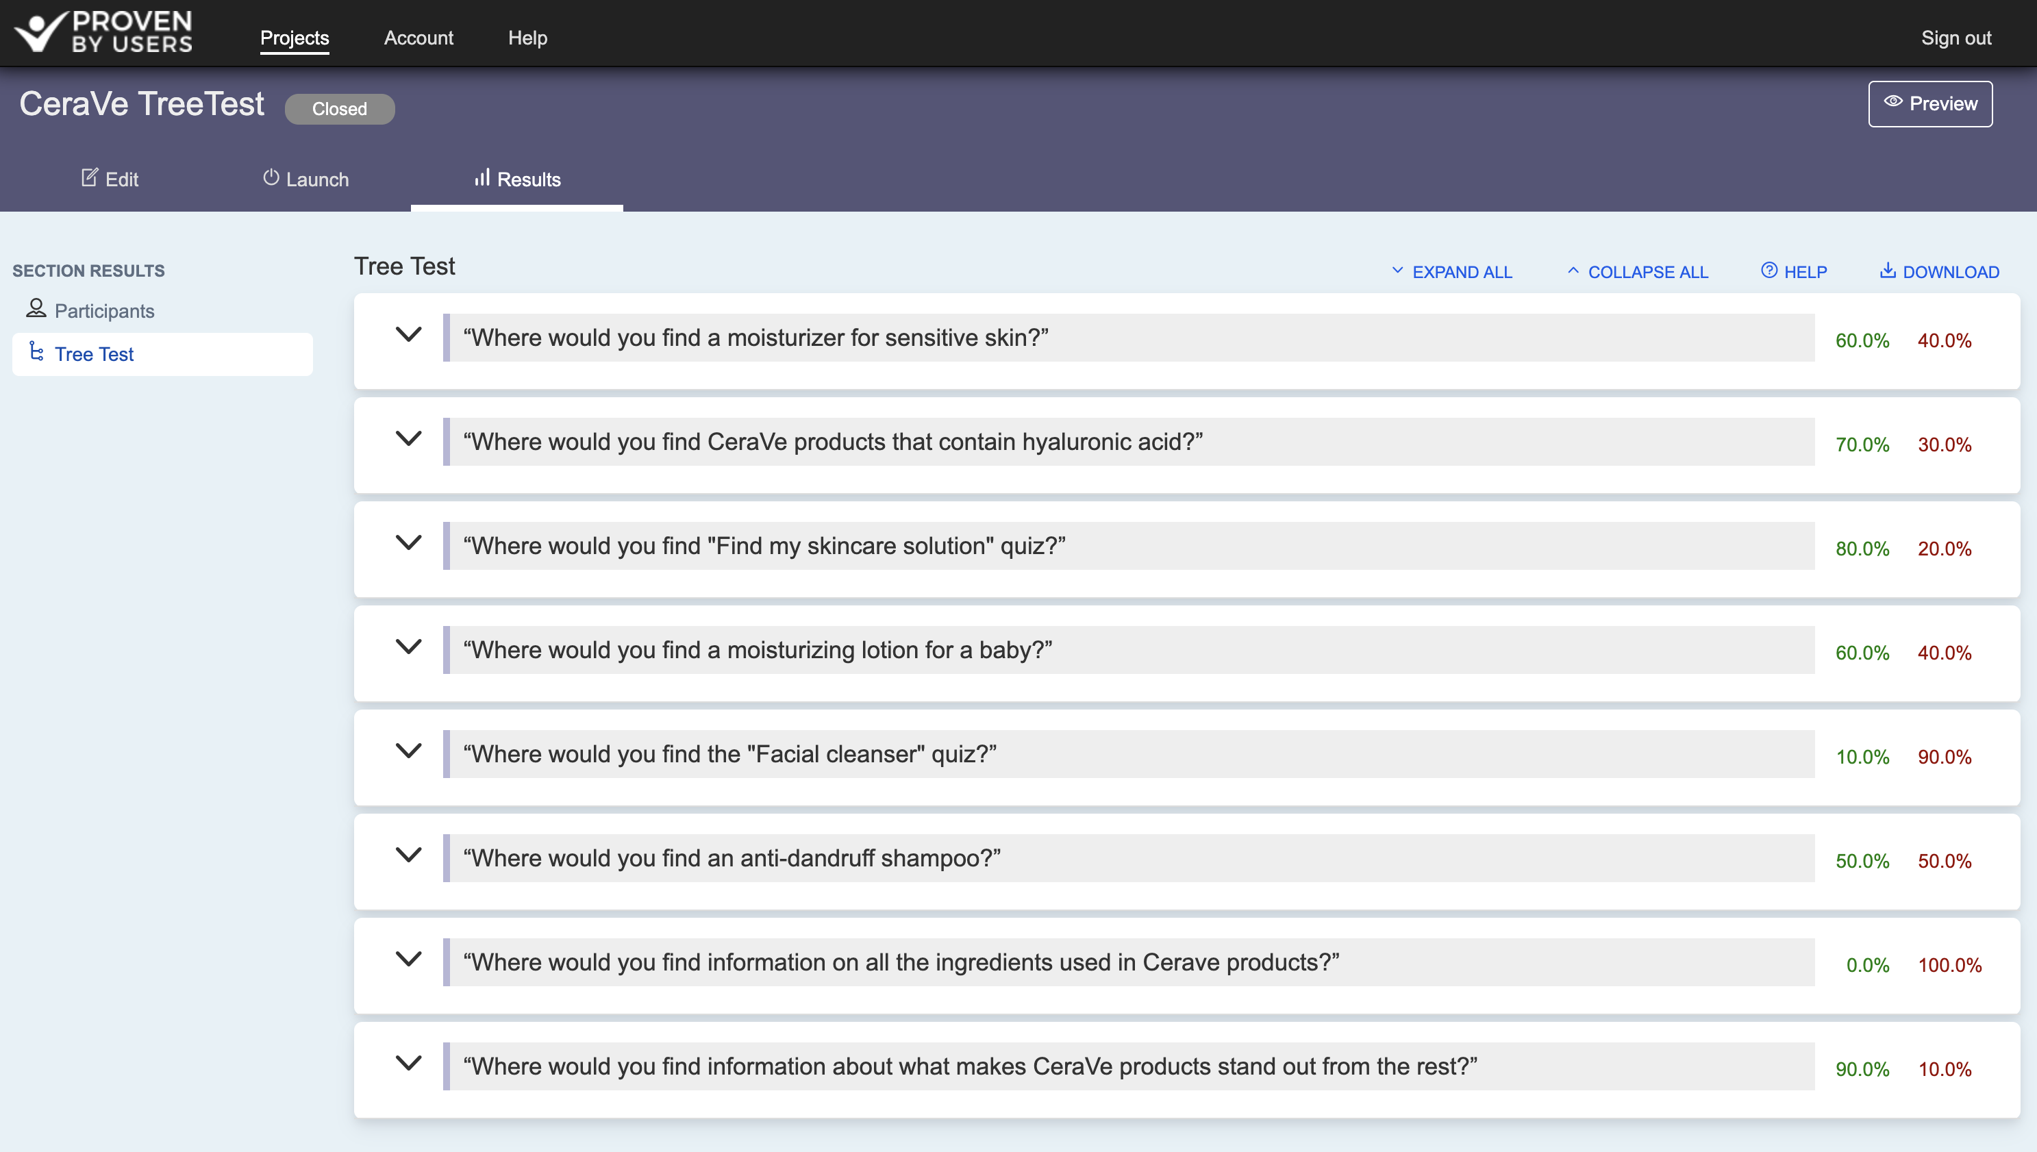Image resolution: width=2037 pixels, height=1152 pixels.
Task: Click Sign out
Action: [1956, 38]
